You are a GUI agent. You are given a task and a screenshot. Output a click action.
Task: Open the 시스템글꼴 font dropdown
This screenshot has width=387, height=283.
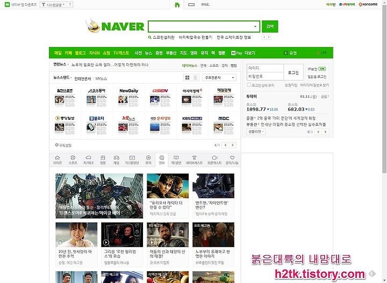53,4
